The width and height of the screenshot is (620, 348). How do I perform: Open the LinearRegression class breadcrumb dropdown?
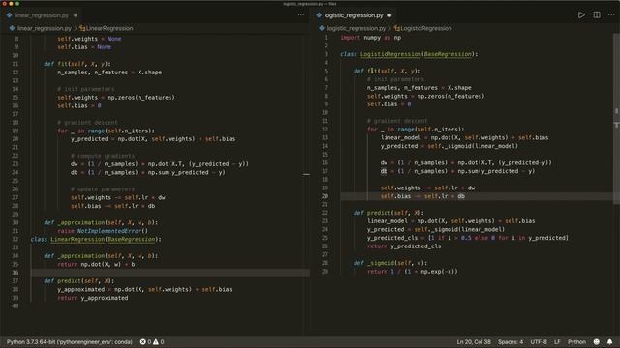click(x=109, y=28)
